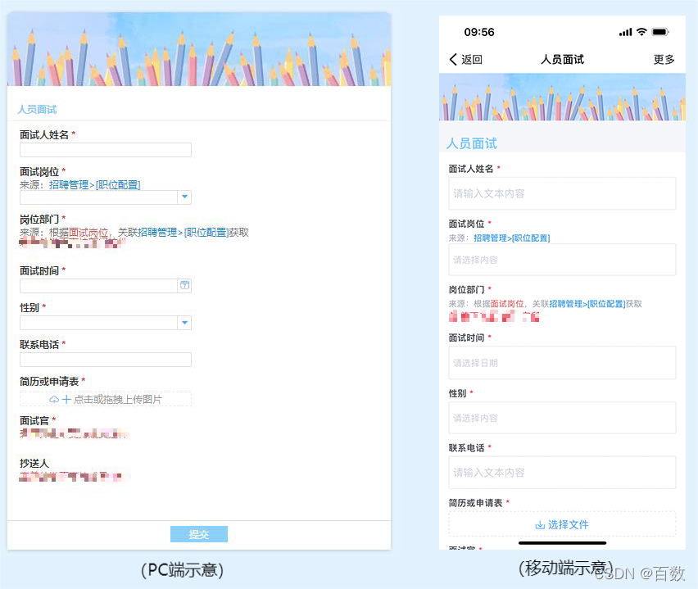Tap mobile 面试人姓名 field 请输入文本内容
This screenshot has height=589, width=698.
tap(562, 193)
